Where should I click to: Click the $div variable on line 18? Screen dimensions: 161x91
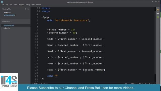(x=50, y=57)
